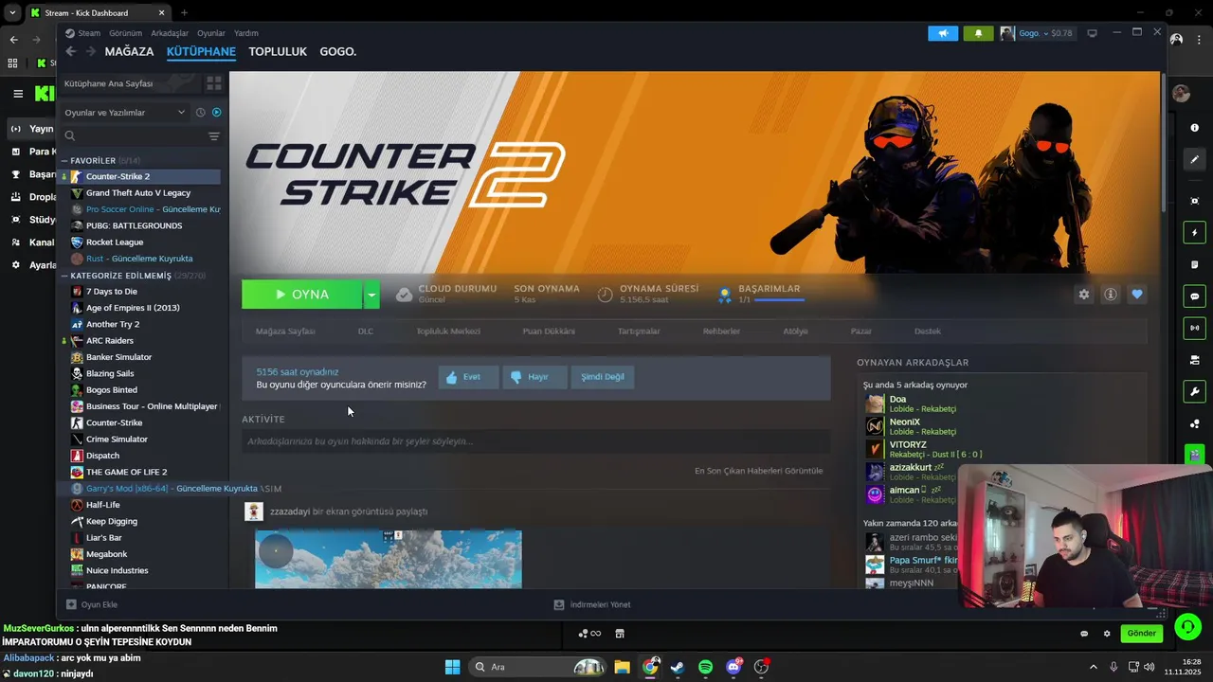Viewport: 1213px width, 682px height.
Task: Open Steam notifications bell
Action: [978, 33]
